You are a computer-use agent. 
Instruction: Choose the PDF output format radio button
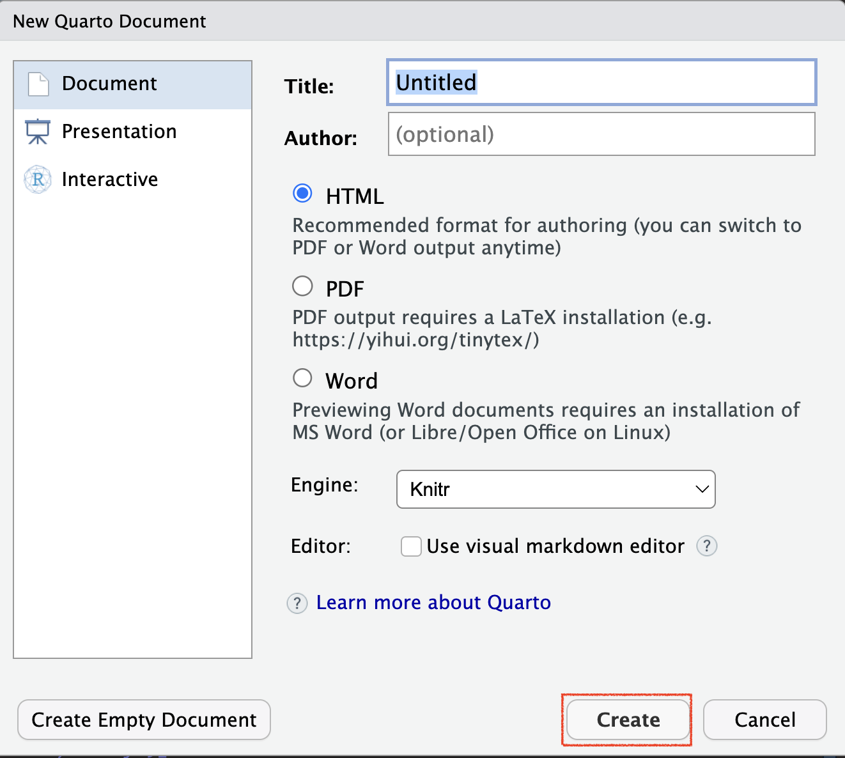[x=302, y=286]
